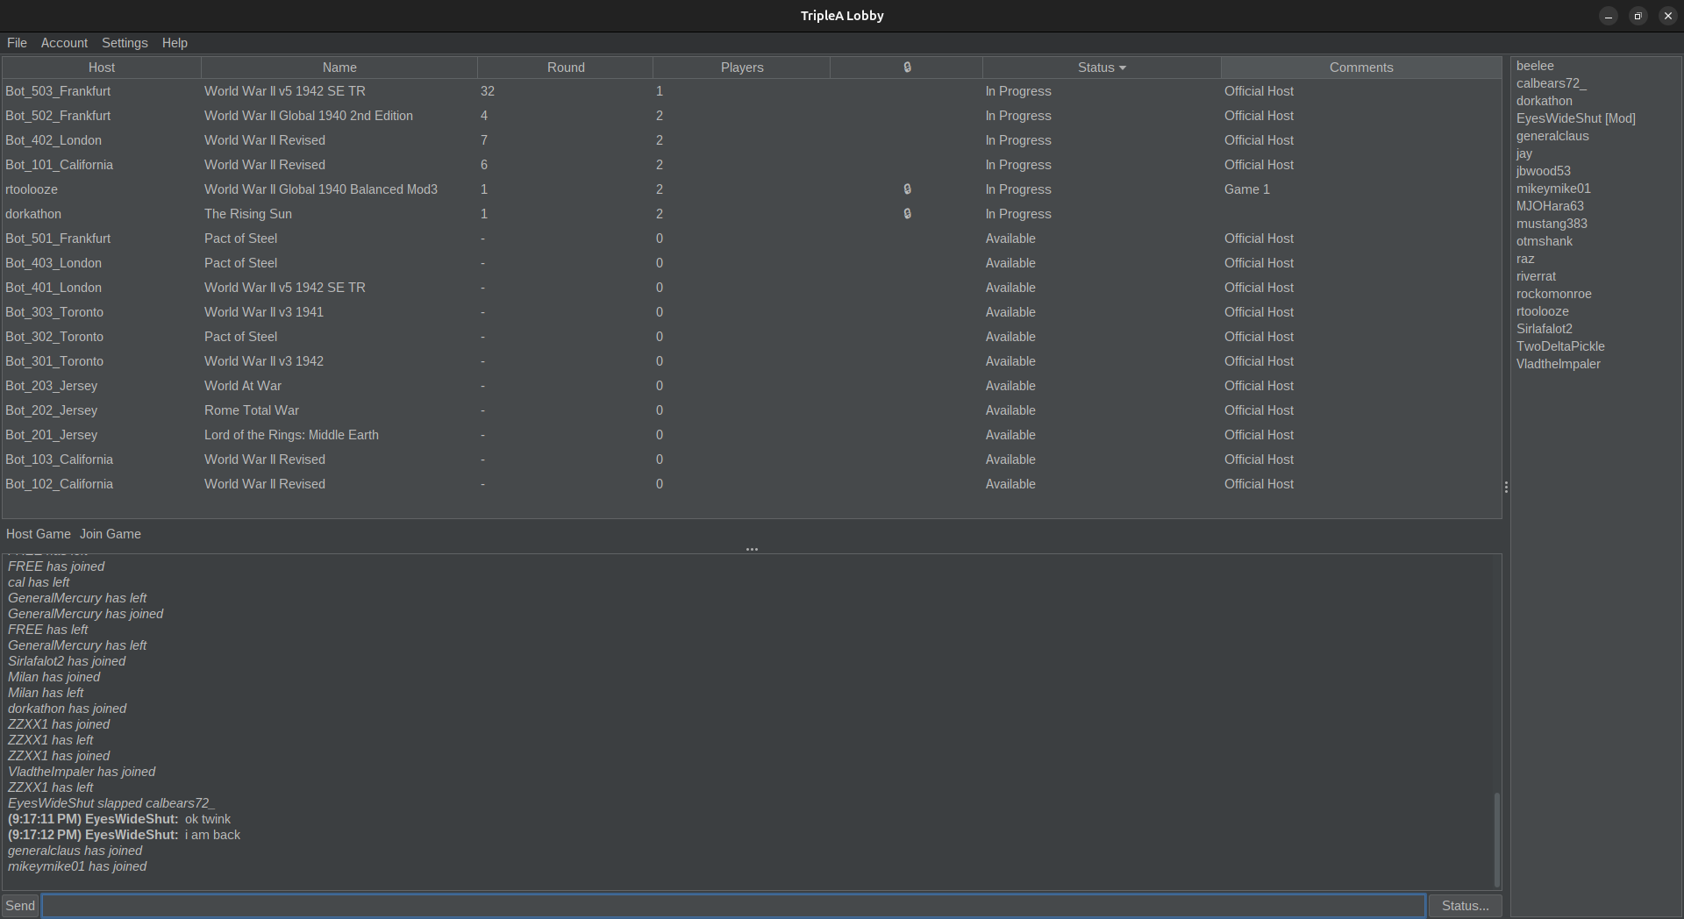The width and height of the screenshot is (1684, 919).
Task: Select player VladtheImpaler in user list
Action: pyautogui.click(x=1559, y=364)
